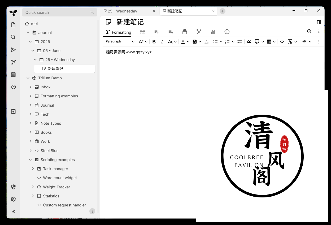Expand the Tech note

pos(31,114)
